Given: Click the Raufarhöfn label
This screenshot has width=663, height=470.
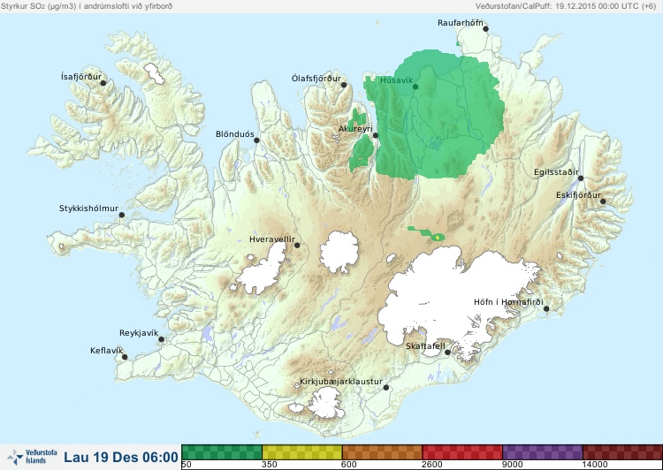Looking at the screenshot, I should [460, 23].
